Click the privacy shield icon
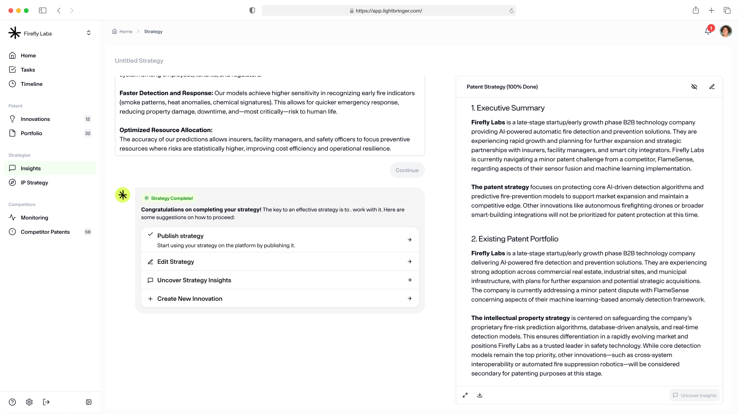 (x=252, y=11)
